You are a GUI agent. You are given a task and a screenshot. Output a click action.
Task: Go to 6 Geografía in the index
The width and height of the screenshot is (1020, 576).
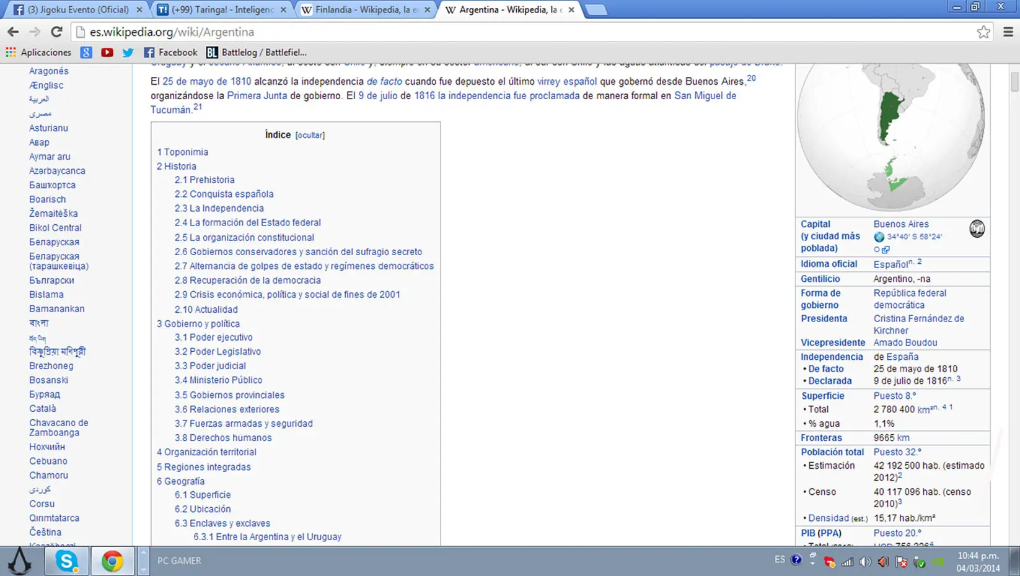click(x=180, y=481)
